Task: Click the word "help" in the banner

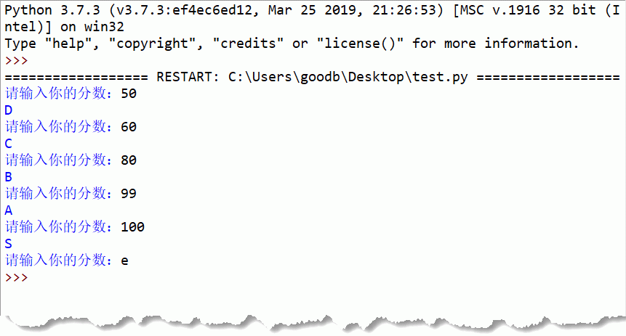Action: [x=68, y=43]
